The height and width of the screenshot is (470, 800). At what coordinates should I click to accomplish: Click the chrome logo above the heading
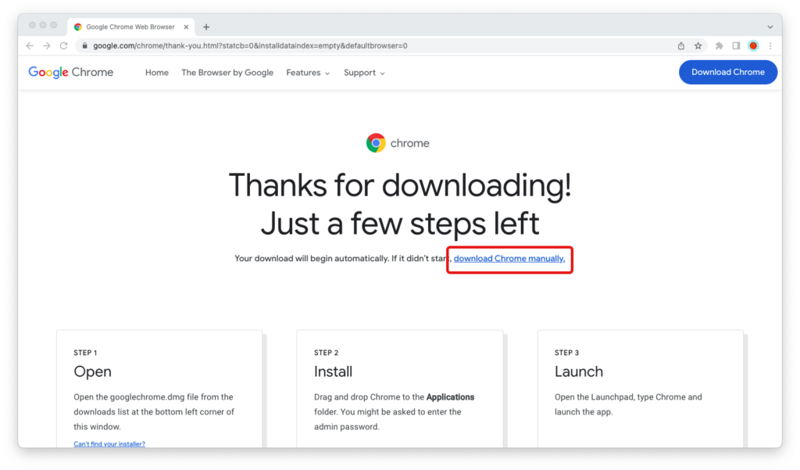(398, 143)
